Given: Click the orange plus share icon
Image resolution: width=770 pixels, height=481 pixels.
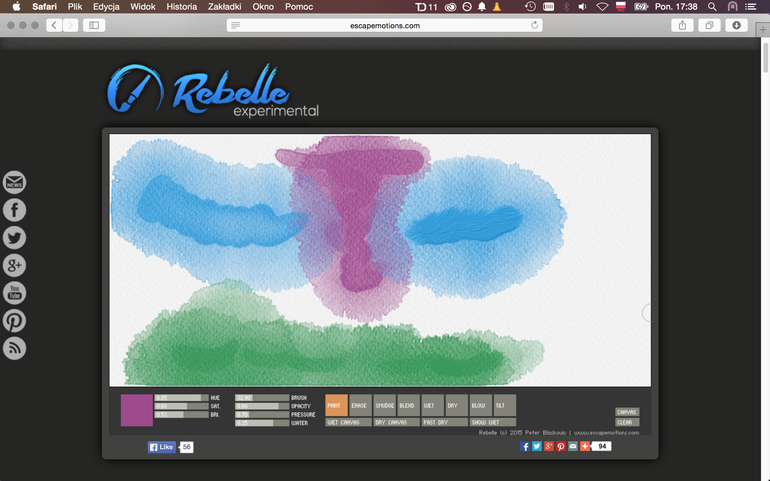Looking at the screenshot, I should 585,446.
